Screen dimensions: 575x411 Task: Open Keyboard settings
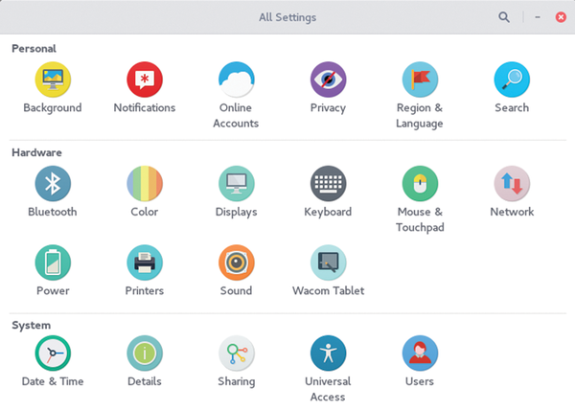pyautogui.click(x=328, y=184)
